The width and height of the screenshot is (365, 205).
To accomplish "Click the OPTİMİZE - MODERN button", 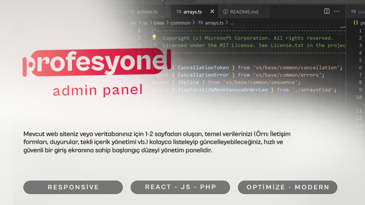I will pyautogui.click(x=287, y=187).
